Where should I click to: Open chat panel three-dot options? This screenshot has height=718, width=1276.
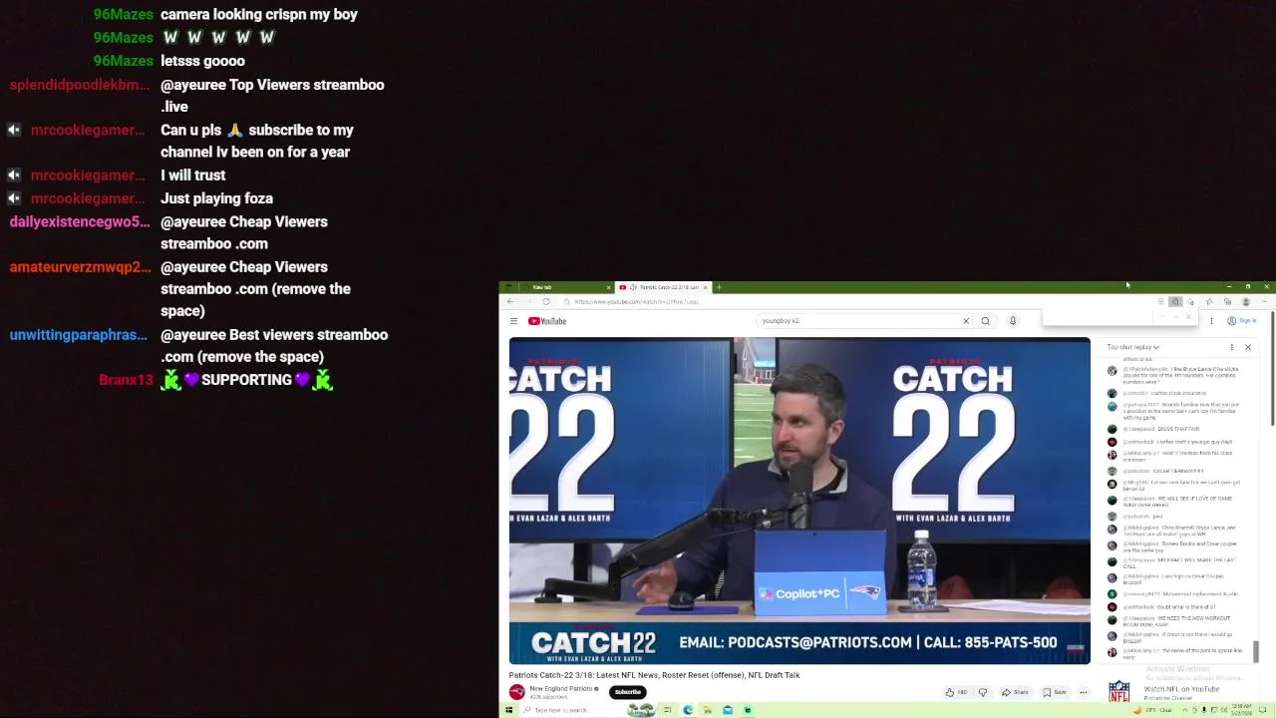point(1231,347)
